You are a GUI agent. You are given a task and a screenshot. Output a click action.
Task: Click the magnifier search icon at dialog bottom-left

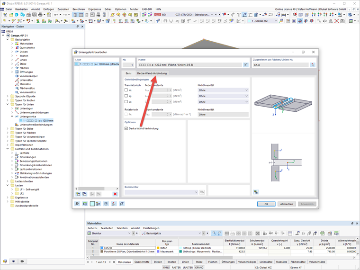click(77, 204)
